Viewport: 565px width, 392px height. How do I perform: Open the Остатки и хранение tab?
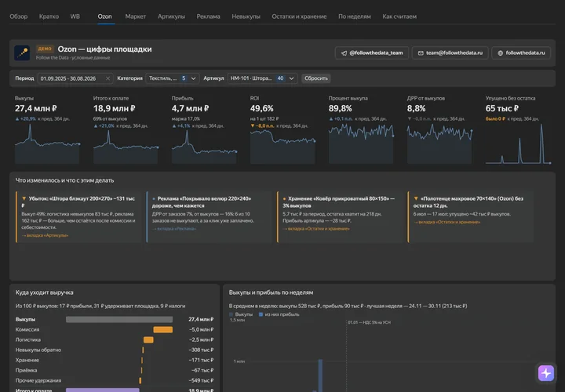299,16
